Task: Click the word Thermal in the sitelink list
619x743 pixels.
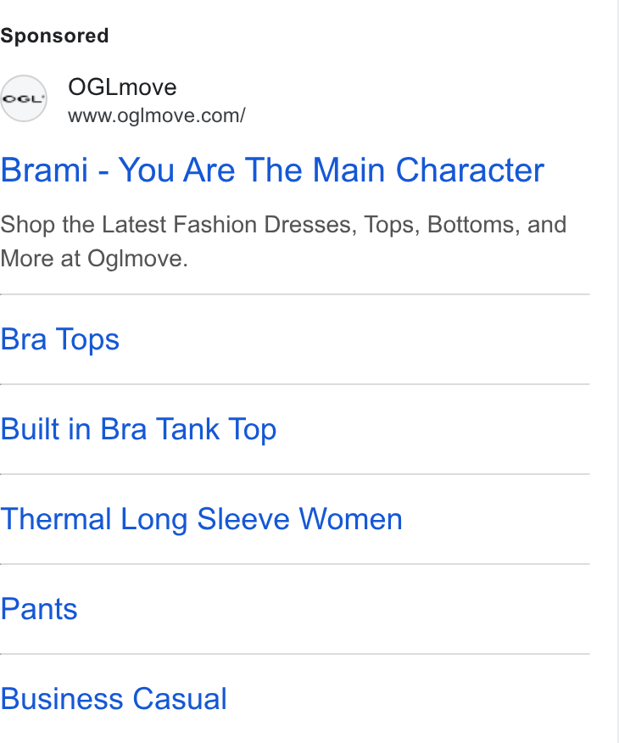Action: point(56,519)
